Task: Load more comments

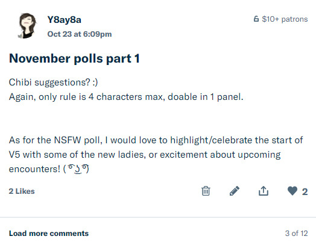Action: tap(49, 234)
